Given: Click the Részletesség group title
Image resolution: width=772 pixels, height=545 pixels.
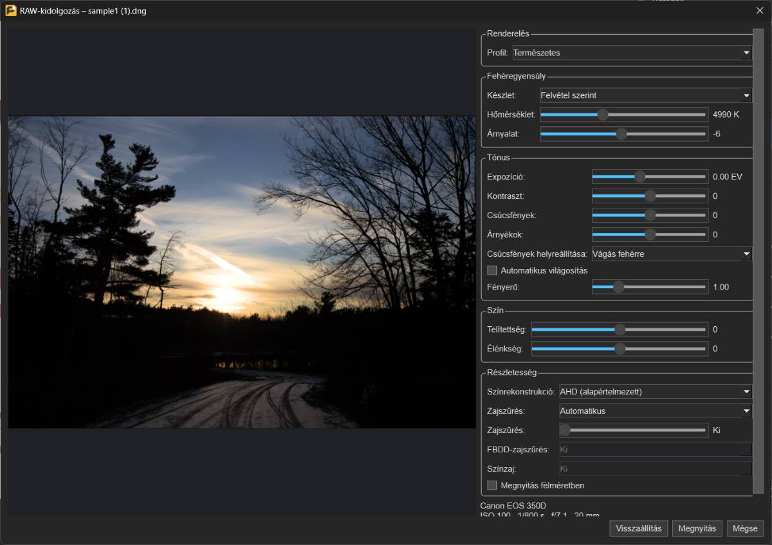Looking at the screenshot, I should [x=512, y=372].
